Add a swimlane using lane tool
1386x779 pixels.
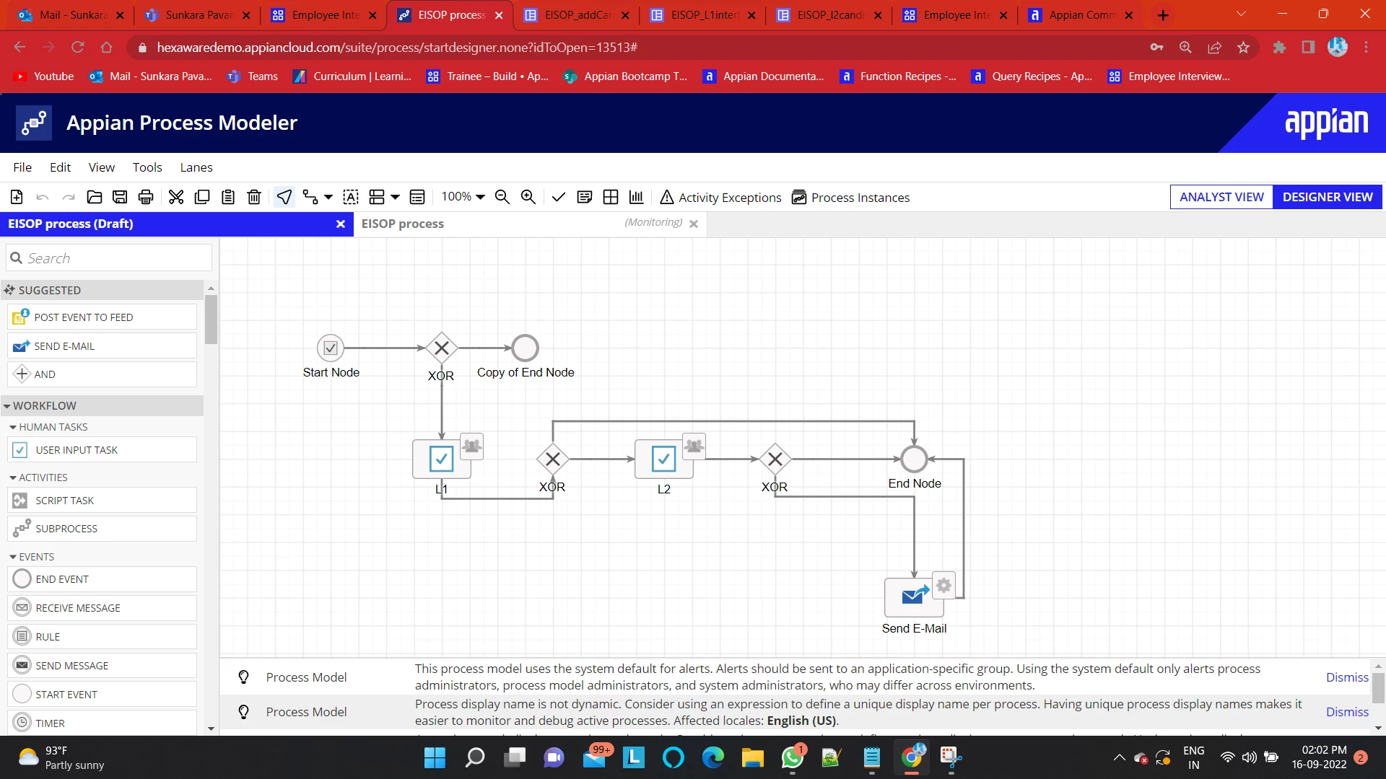pos(377,197)
